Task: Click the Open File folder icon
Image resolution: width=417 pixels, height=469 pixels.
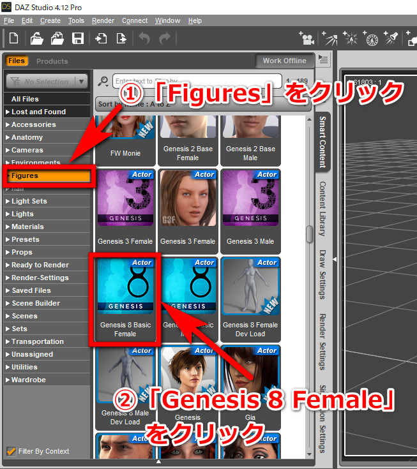Action: pos(37,38)
